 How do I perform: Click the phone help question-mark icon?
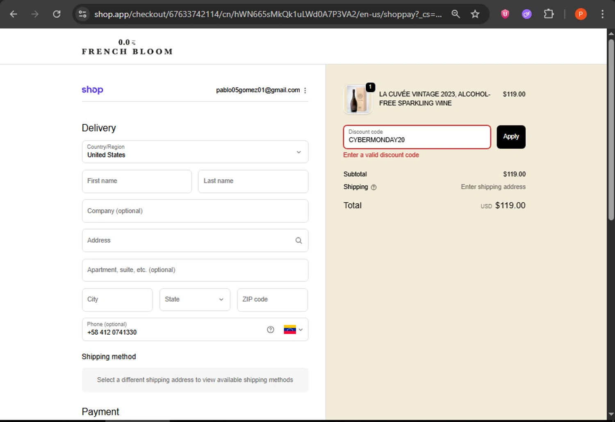[x=271, y=329]
